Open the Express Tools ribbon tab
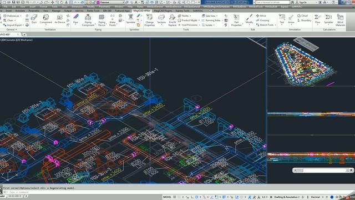 coord(182,11)
